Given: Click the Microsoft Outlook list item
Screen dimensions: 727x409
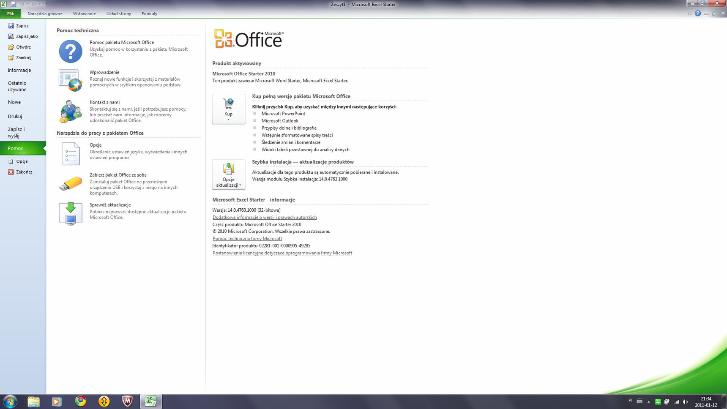Looking at the screenshot, I should tap(280, 121).
